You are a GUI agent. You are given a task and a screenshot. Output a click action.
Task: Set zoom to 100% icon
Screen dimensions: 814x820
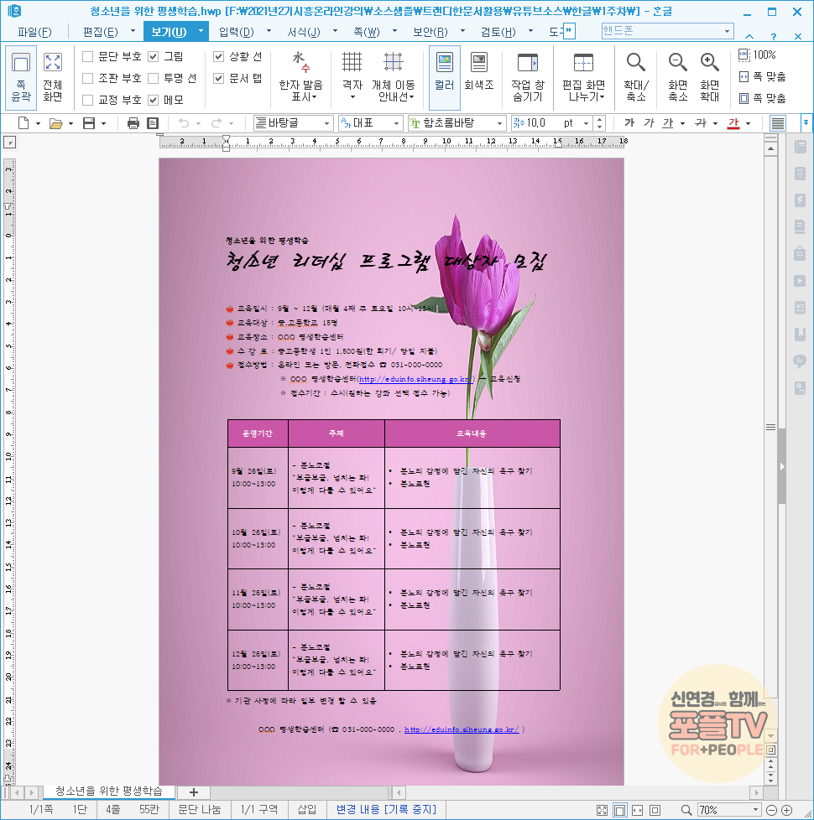click(758, 54)
